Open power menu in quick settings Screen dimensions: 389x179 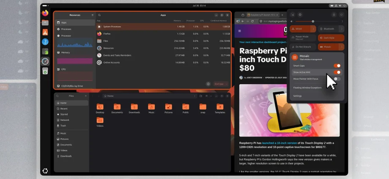coord(341,15)
